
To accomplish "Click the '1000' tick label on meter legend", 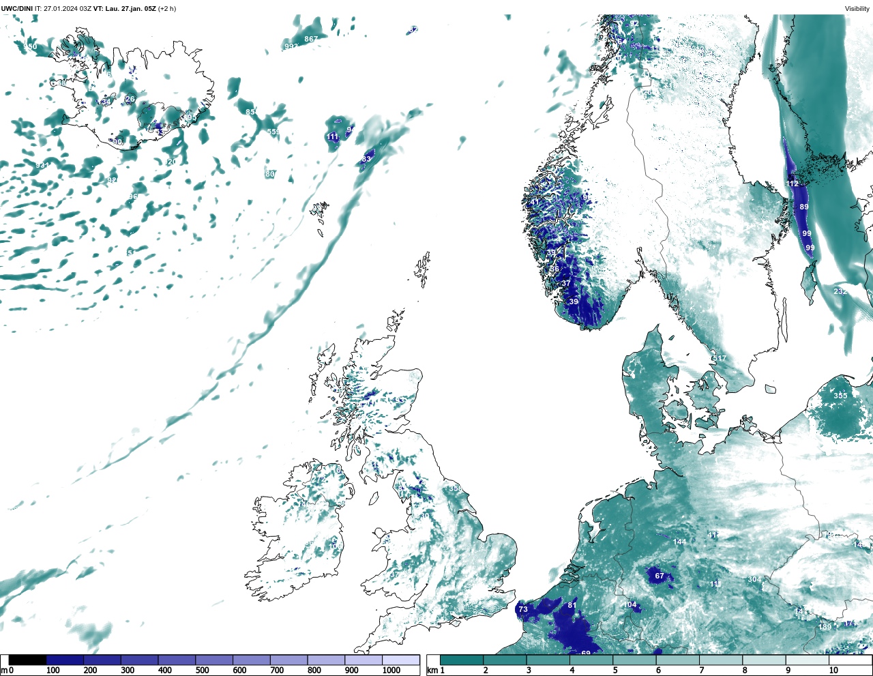I will pos(391,671).
